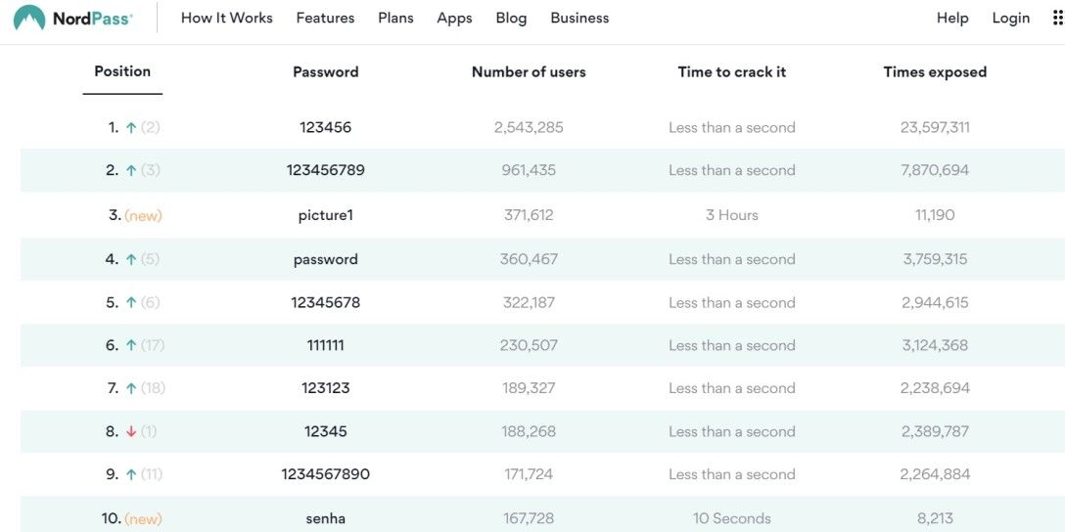Viewport: 1065px width, 532px height.
Task: Open the apps grid dots icon
Action: click(1057, 18)
